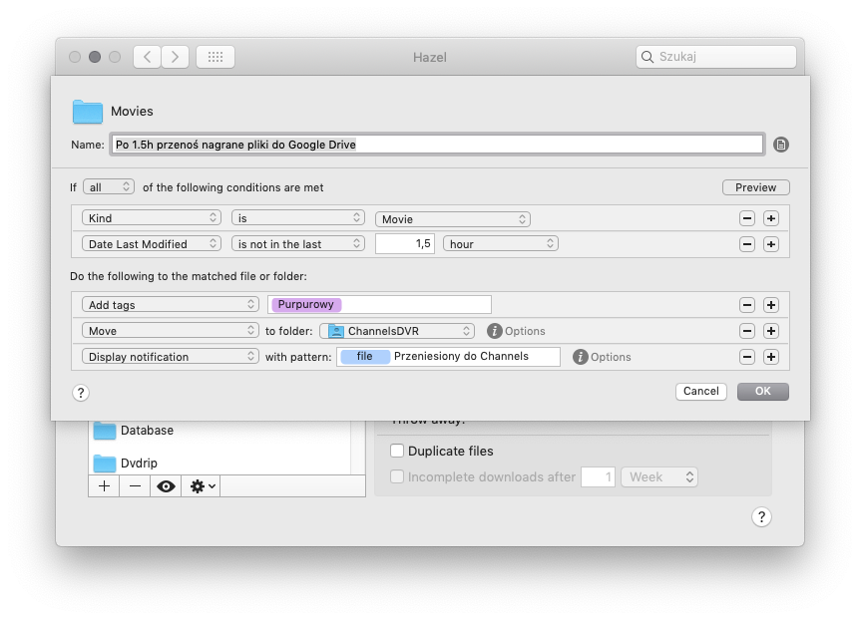Toggle the Incomplete downloads after checkbox
The height and width of the screenshot is (620, 860).
(x=397, y=477)
